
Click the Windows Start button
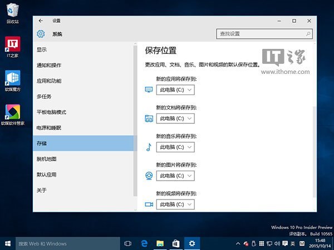pos(8,243)
